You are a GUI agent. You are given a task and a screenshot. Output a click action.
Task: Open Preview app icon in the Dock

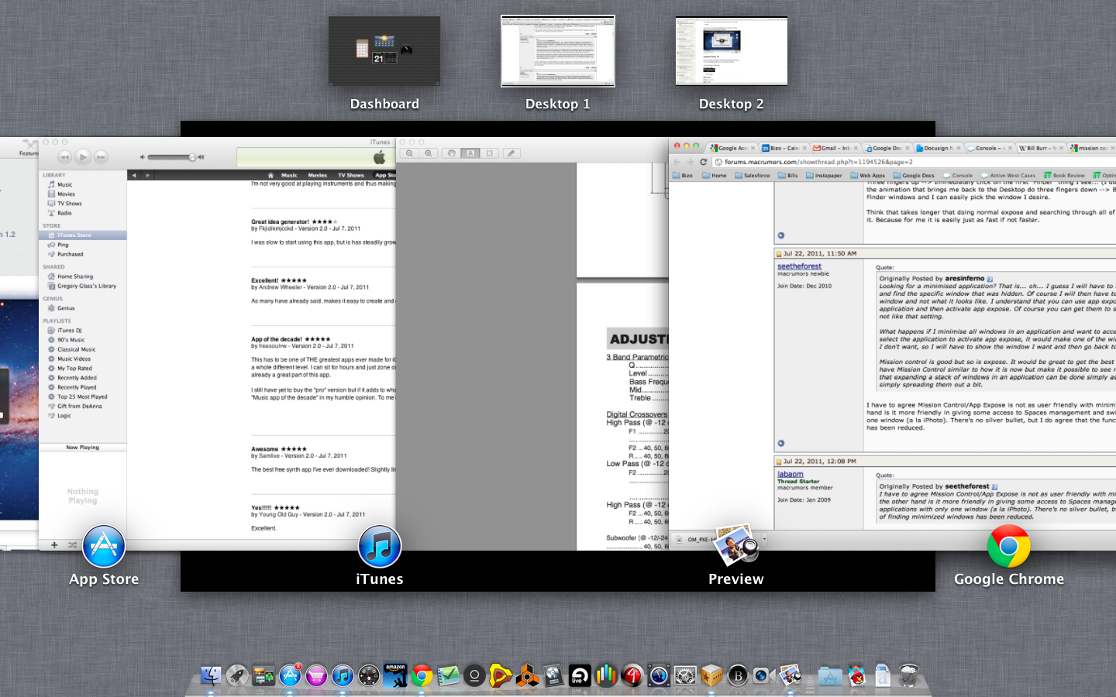point(790,675)
